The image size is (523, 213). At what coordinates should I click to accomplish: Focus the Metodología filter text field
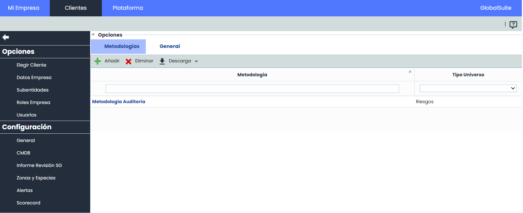(252, 89)
